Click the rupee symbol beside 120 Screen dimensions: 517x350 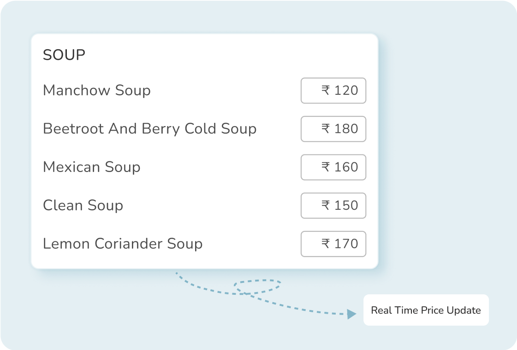pos(326,91)
